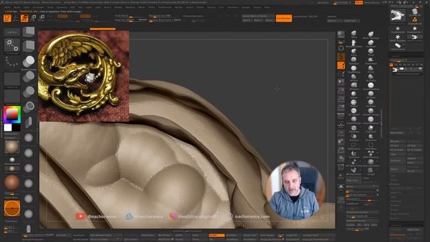
Task: Open the current dragon tool thumbnail
Action: pos(398,15)
